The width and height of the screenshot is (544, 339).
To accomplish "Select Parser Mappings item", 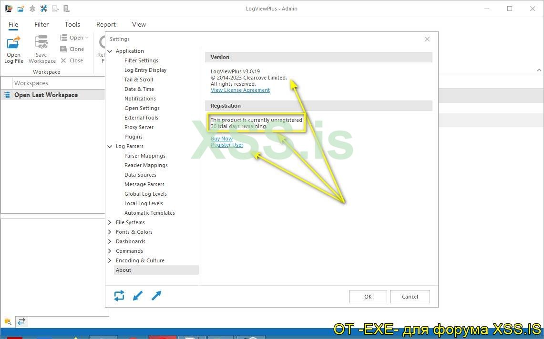I will click(x=144, y=156).
